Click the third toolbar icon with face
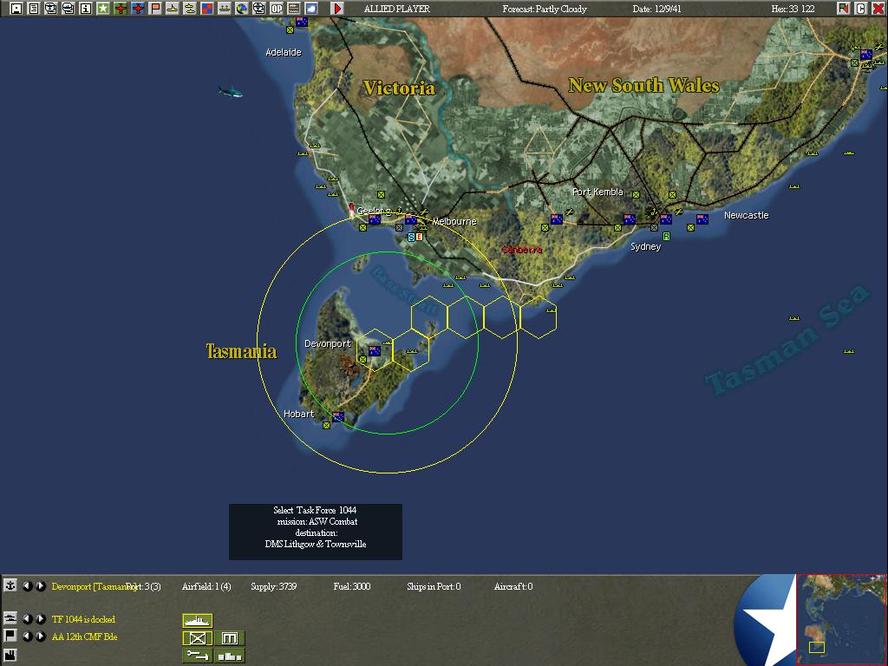888x666 pixels. (x=51, y=9)
